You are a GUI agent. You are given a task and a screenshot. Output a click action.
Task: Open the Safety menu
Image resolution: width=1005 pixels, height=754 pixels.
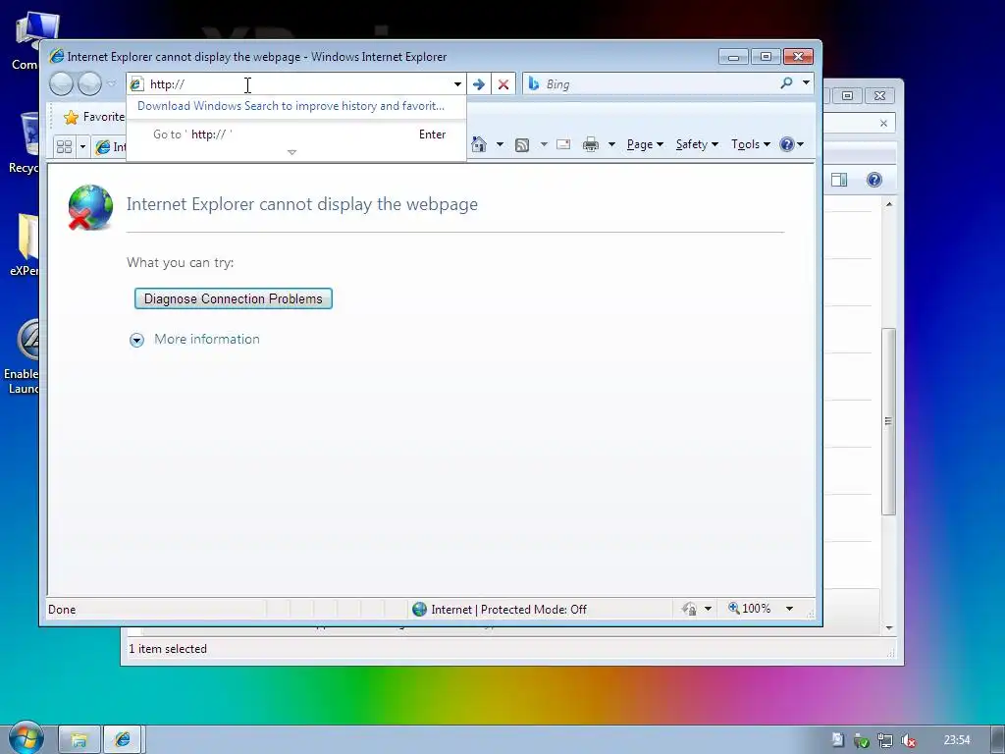point(697,144)
